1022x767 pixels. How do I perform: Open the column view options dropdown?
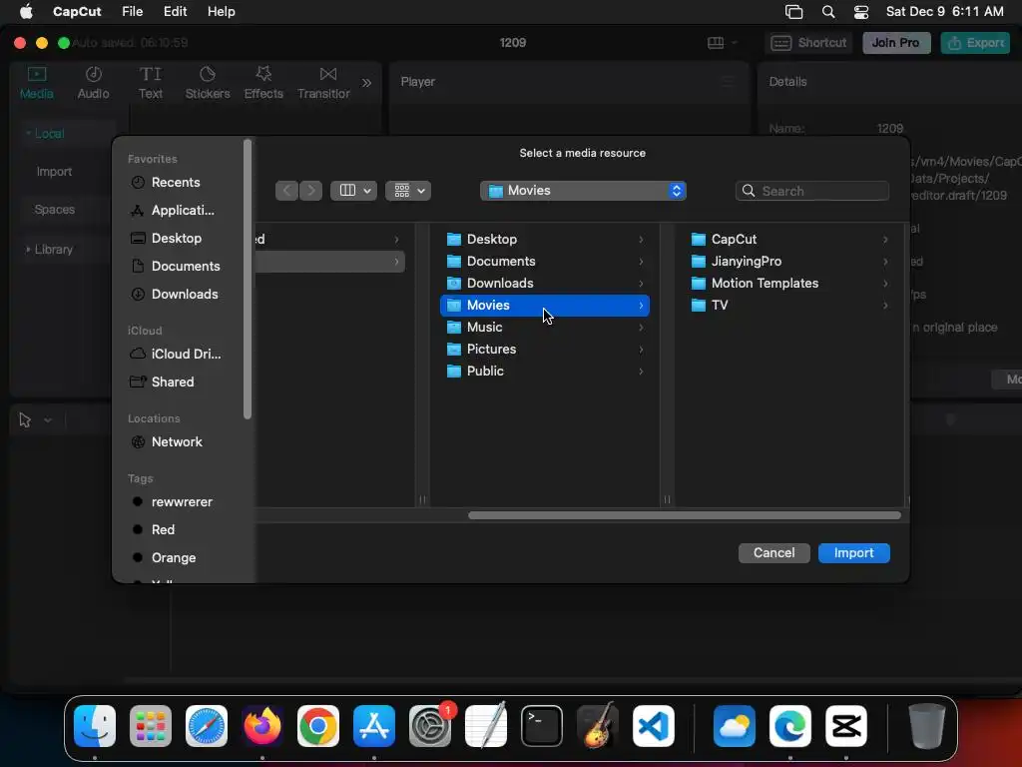(x=353, y=191)
